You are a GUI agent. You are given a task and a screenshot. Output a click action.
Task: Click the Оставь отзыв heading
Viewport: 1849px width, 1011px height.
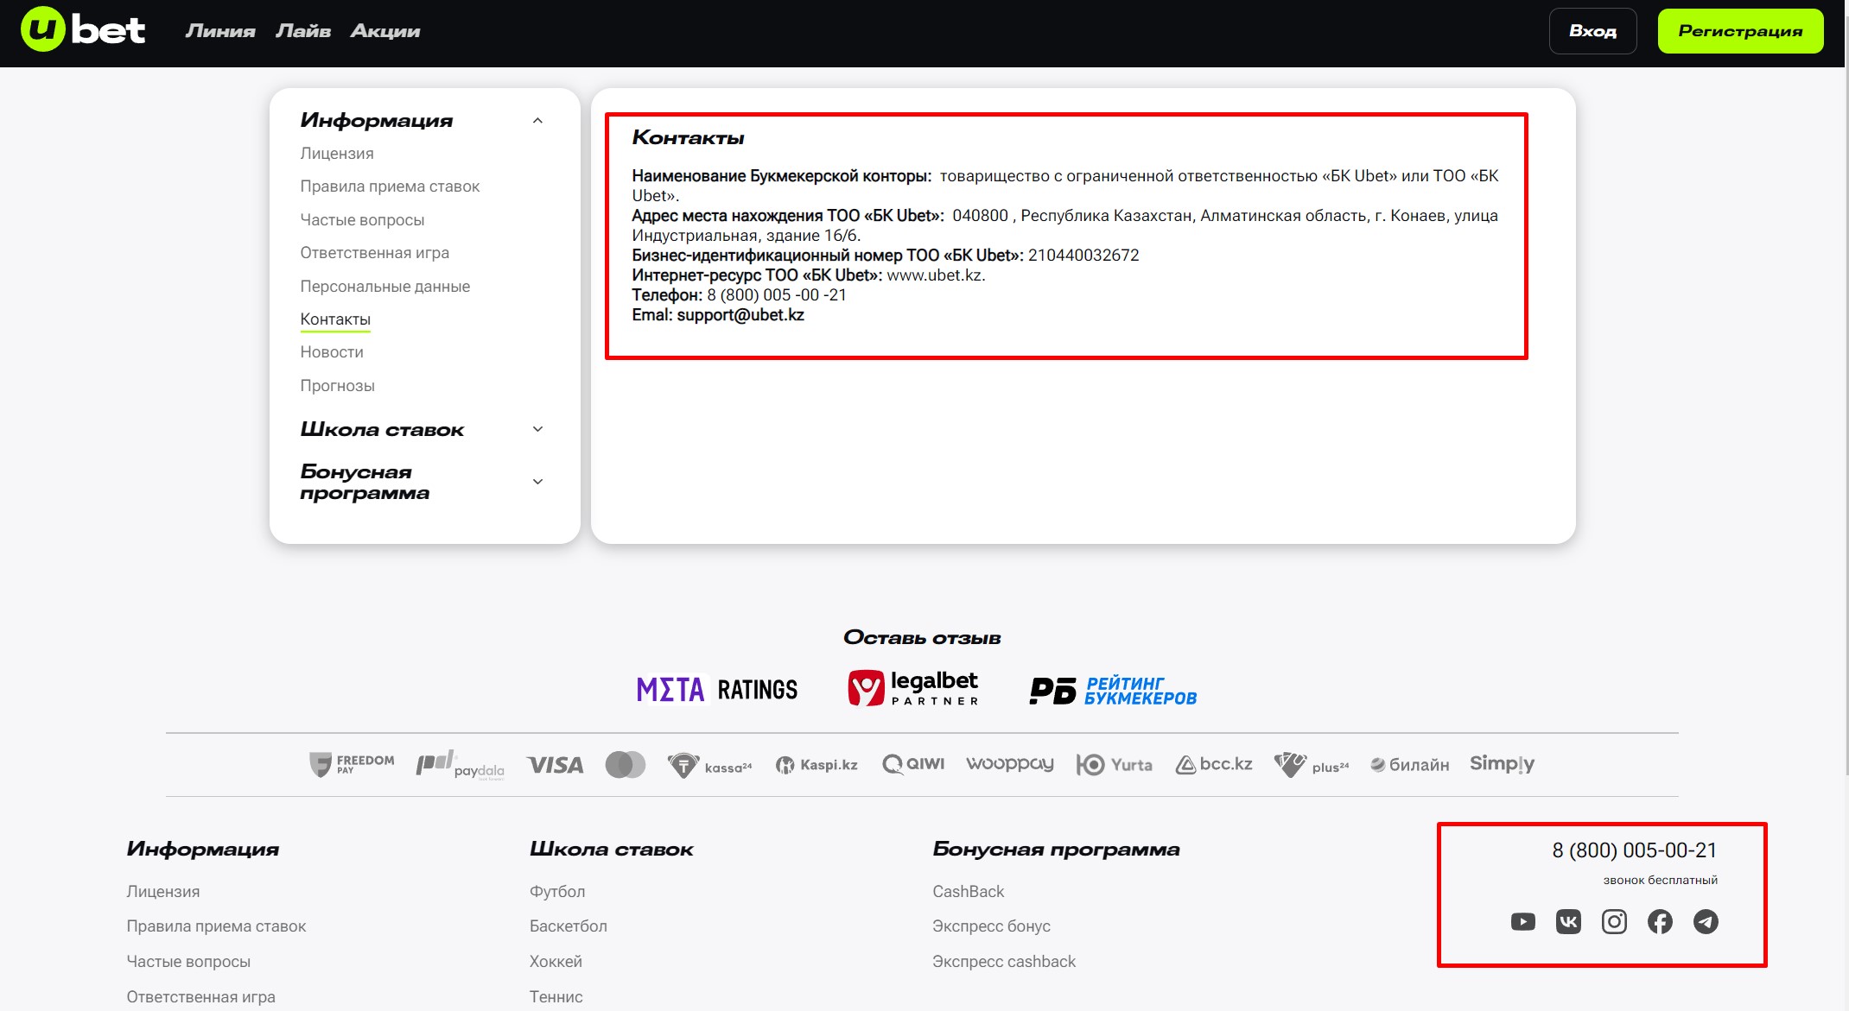coord(922,638)
